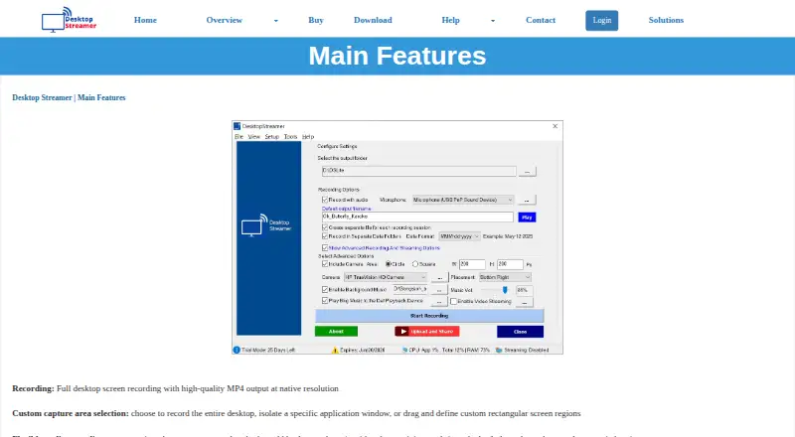795x437 pixels.
Task: Click the music volume percent field
Action: [525, 290]
